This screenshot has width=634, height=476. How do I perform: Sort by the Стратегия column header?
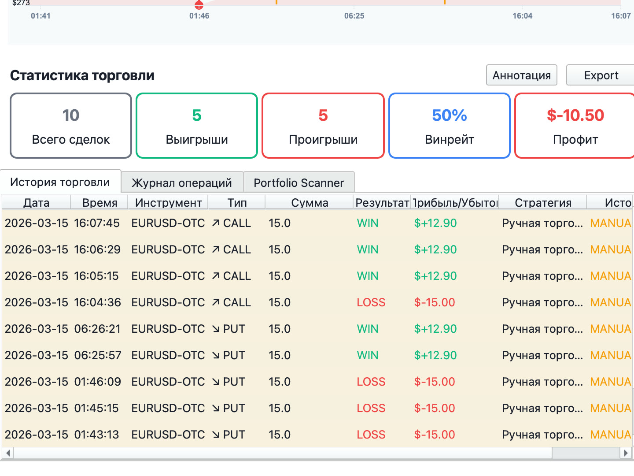point(543,203)
